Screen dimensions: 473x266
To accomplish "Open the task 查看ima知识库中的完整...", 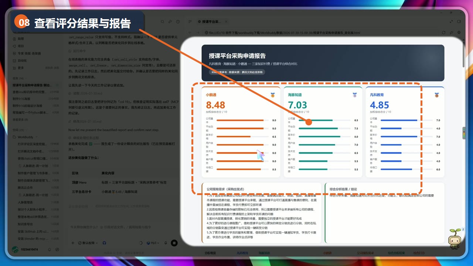I will click(36, 92).
